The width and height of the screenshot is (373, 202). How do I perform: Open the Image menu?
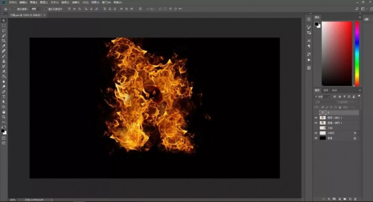[33, 2]
